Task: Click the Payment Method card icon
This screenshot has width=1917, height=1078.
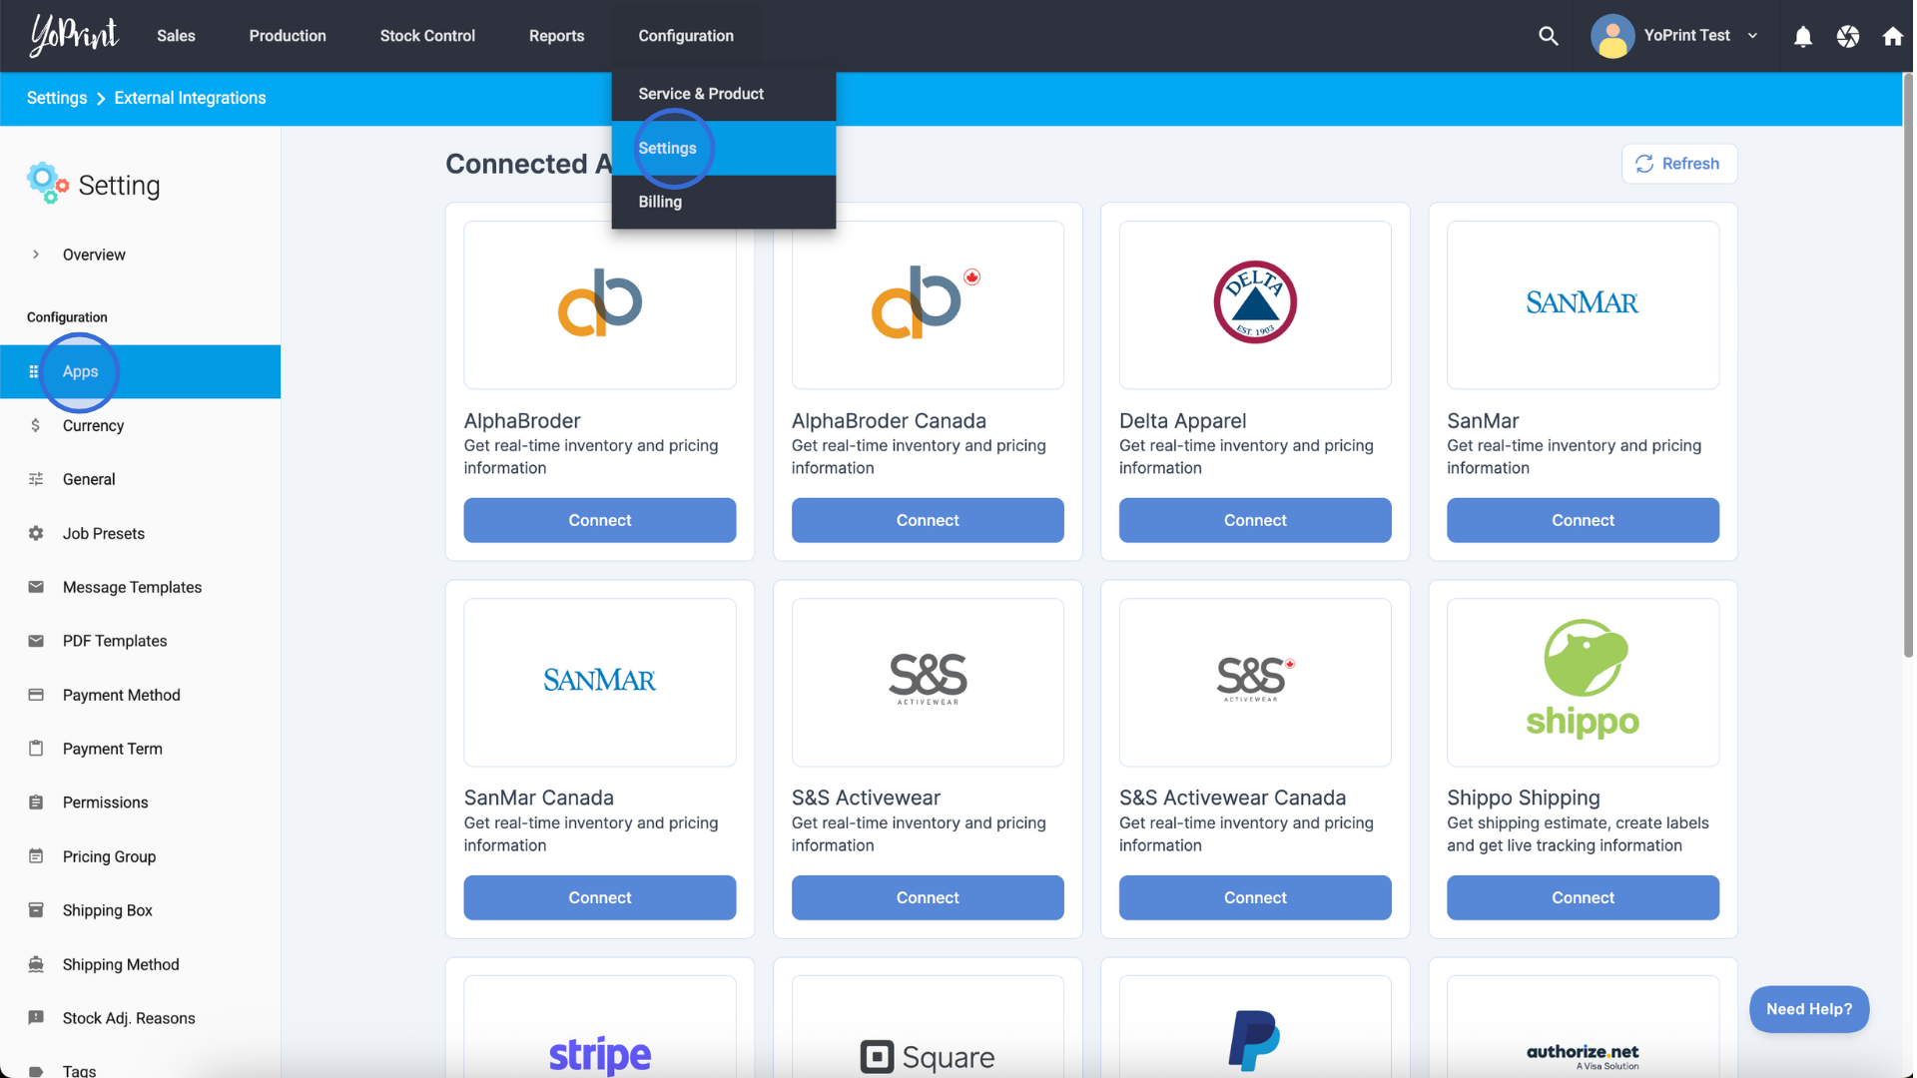Action: 36,695
